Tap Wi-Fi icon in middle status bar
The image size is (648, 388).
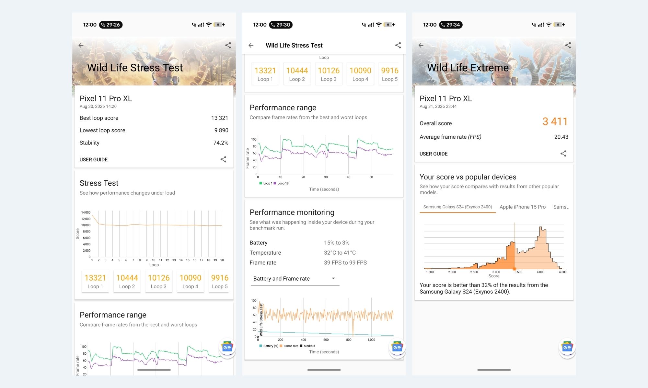(x=379, y=25)
